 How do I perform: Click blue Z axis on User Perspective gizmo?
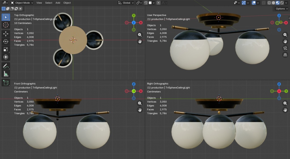pos(279,16)
